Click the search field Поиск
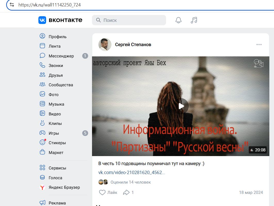This screenshot has width=274, height=206. tap(129, 20)
